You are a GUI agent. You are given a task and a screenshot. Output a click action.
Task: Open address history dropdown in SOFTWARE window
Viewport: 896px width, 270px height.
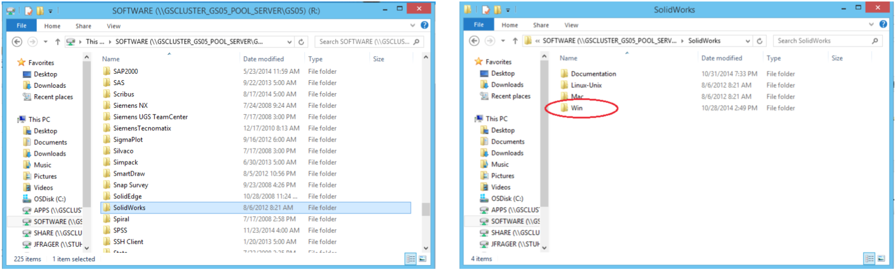(290, 42)
